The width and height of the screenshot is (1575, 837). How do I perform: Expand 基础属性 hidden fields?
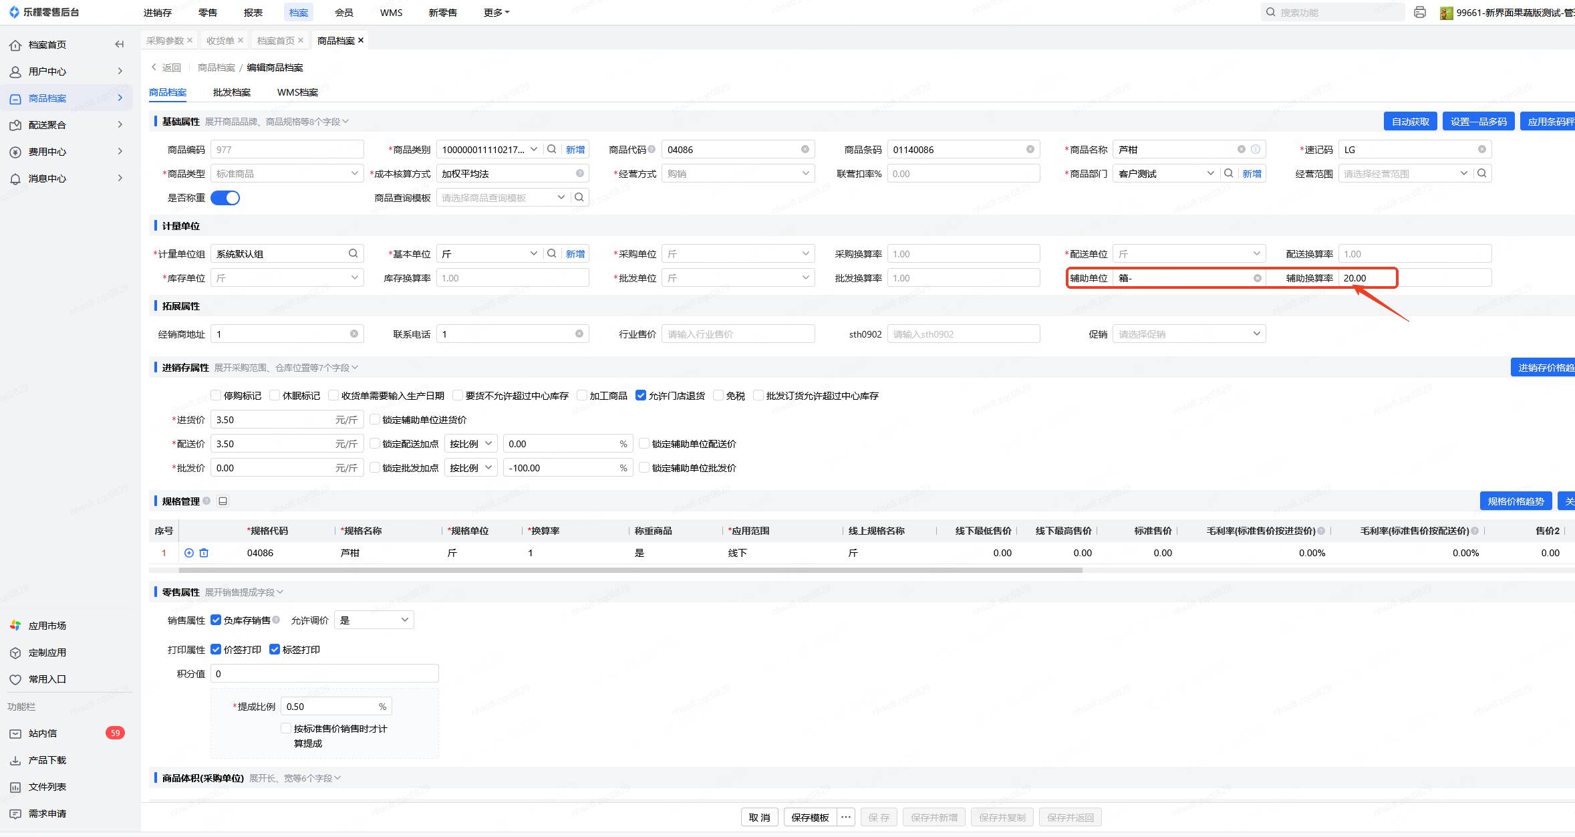pos(277,122)
